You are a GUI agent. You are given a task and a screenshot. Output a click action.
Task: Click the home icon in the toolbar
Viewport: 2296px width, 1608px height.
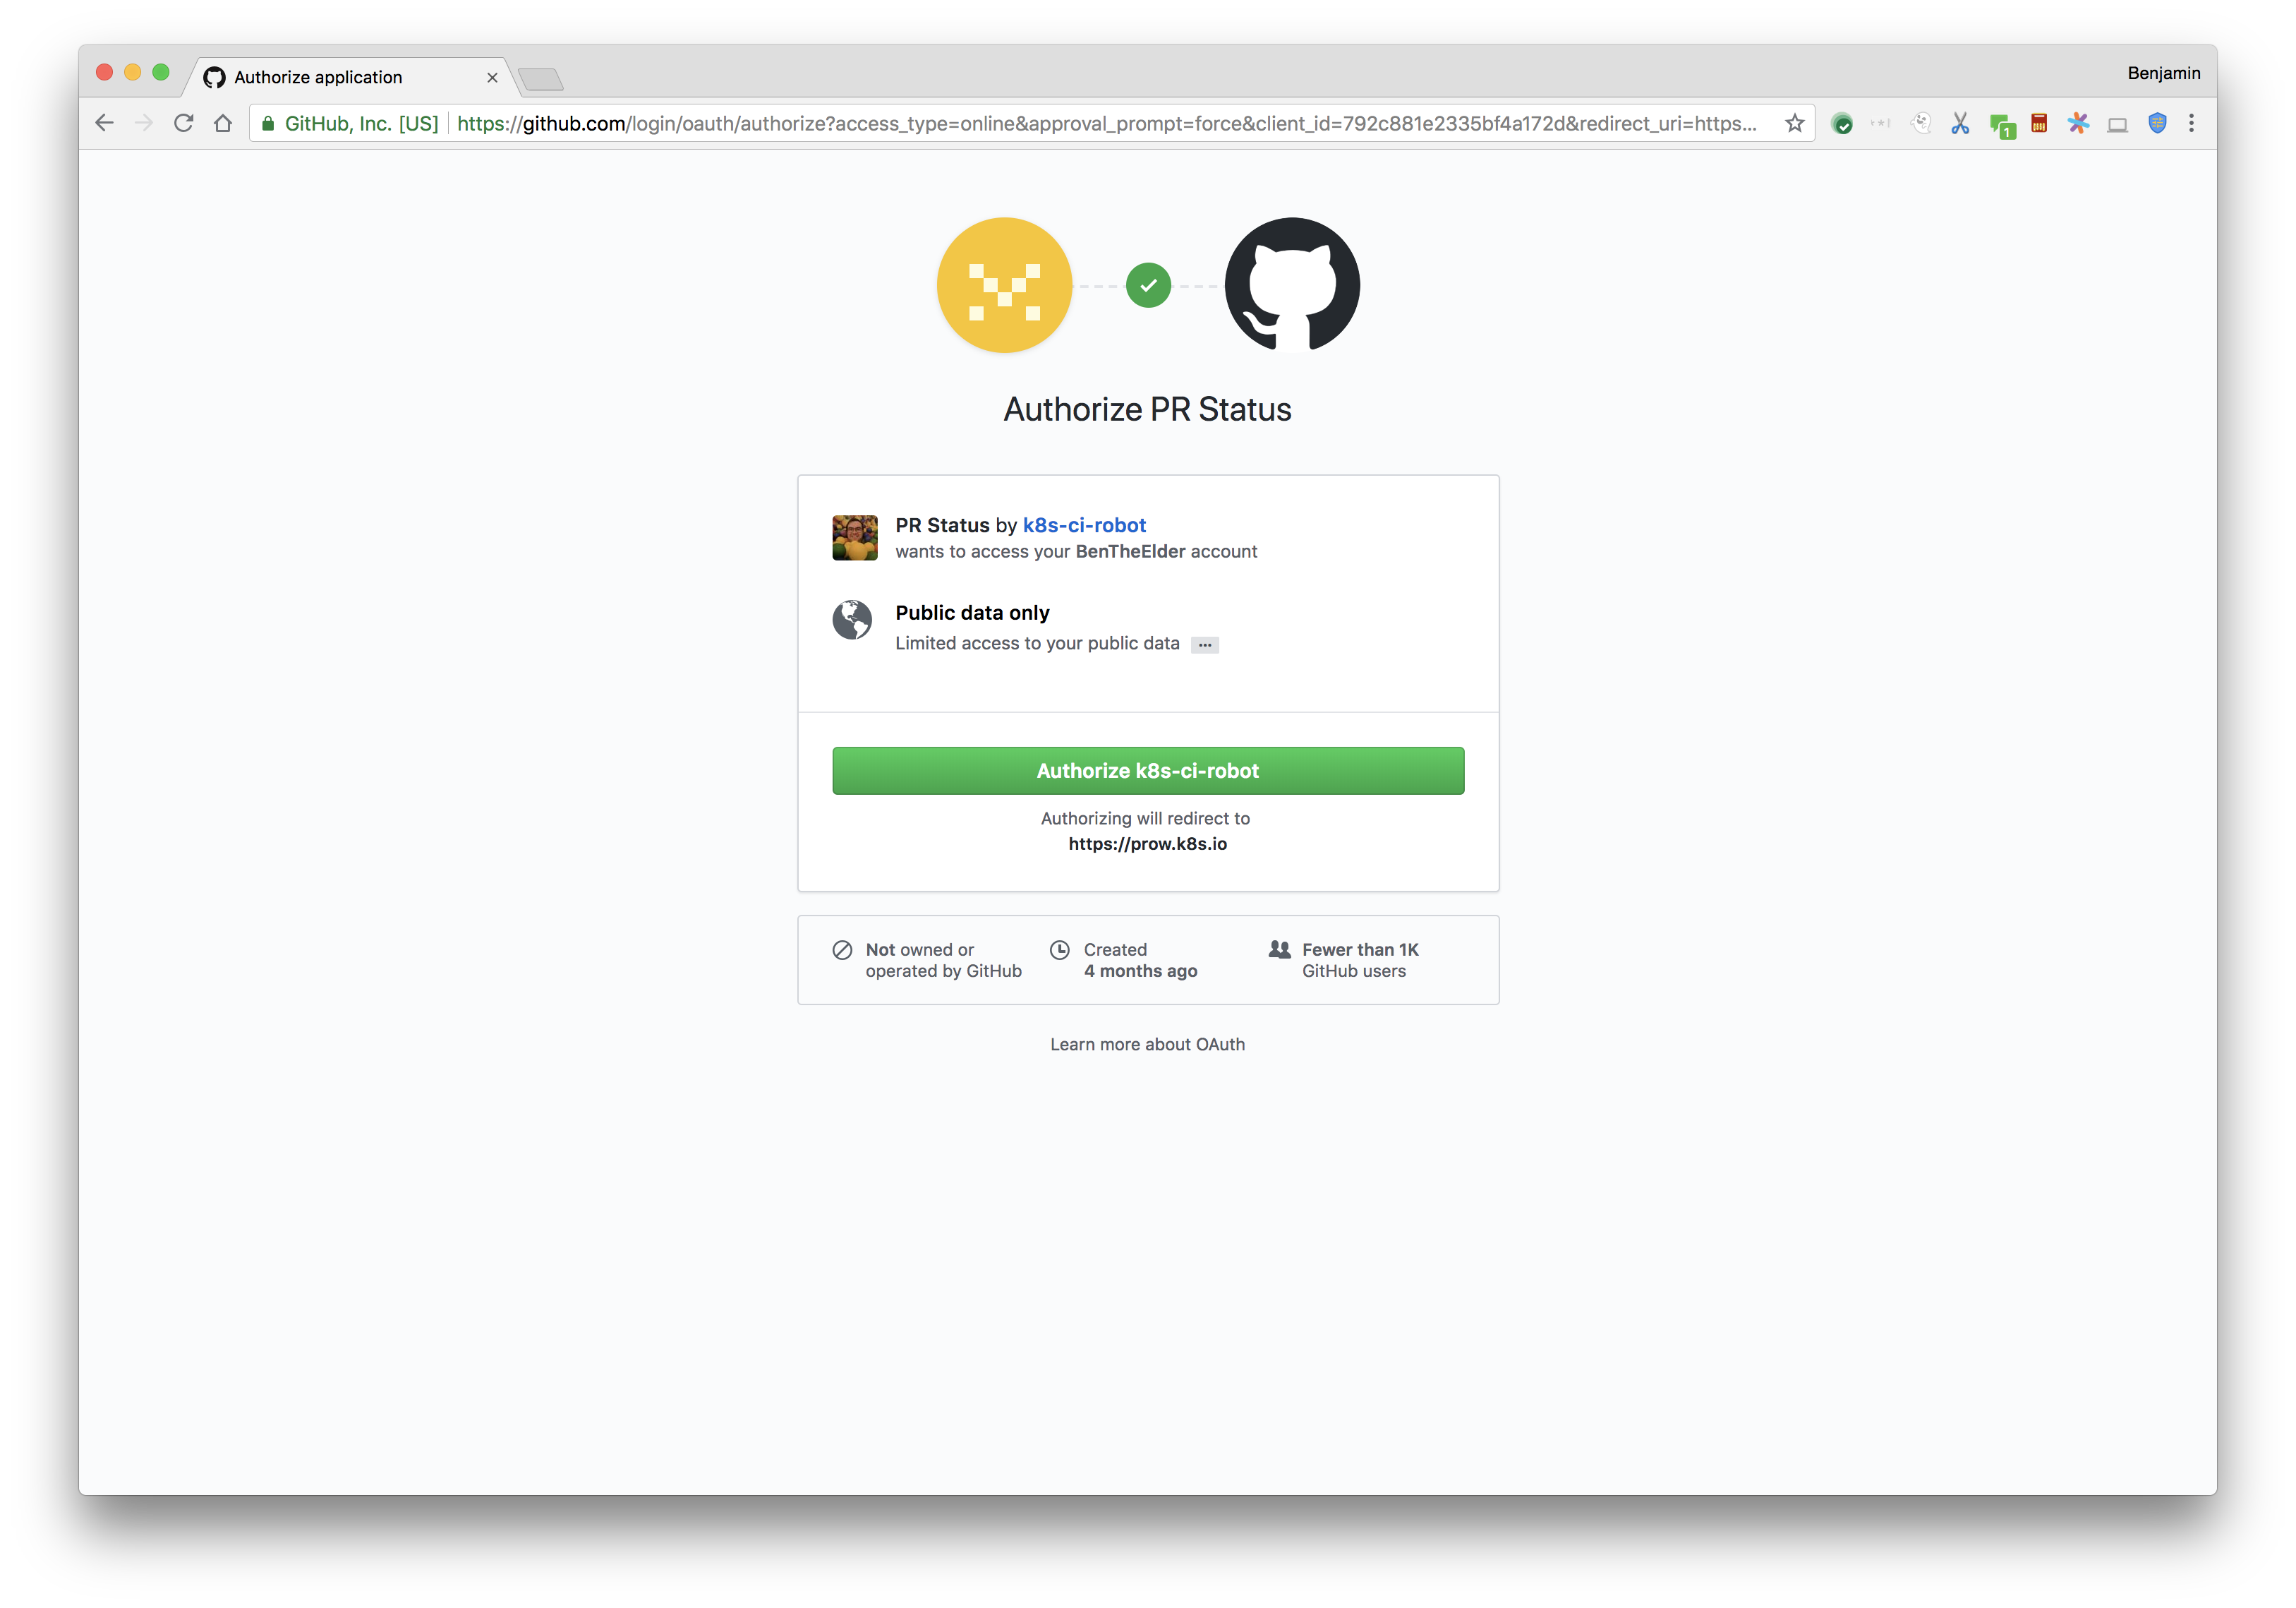(x=224, y=123)
